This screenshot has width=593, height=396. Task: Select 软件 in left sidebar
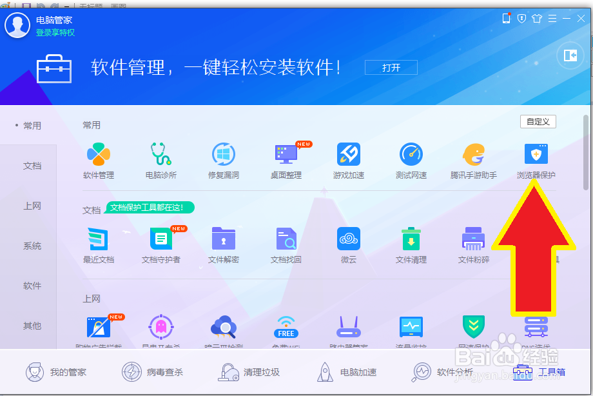point(32,286)
